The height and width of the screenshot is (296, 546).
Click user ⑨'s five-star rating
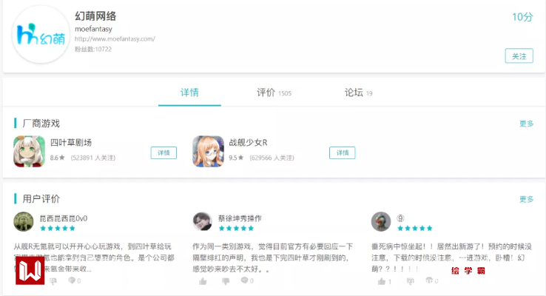[415, 229]
